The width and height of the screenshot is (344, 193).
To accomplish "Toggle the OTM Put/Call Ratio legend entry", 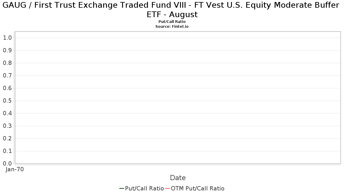I will pos(195,188).
